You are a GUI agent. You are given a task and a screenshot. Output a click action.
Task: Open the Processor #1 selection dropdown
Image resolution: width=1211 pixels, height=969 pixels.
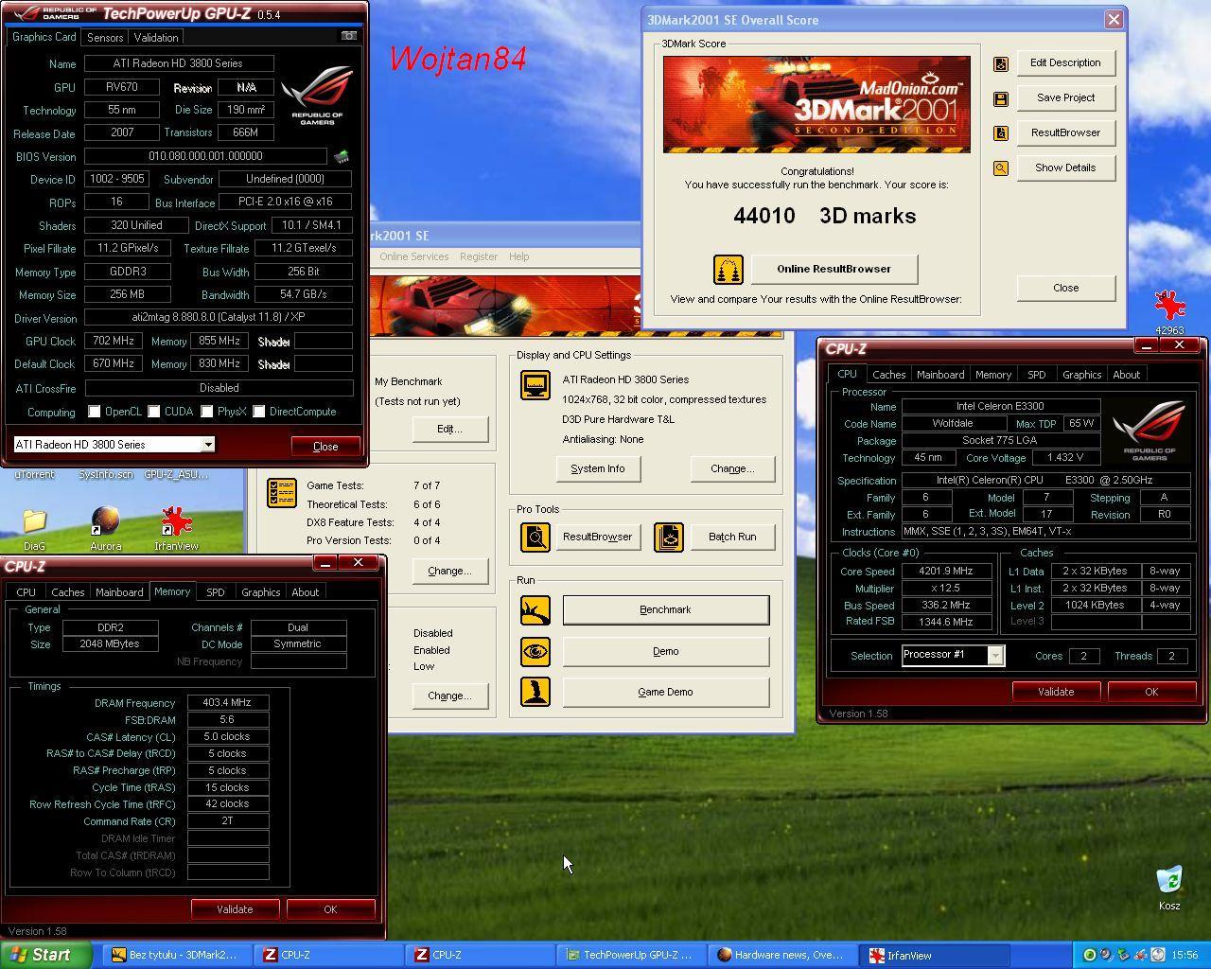953,655
